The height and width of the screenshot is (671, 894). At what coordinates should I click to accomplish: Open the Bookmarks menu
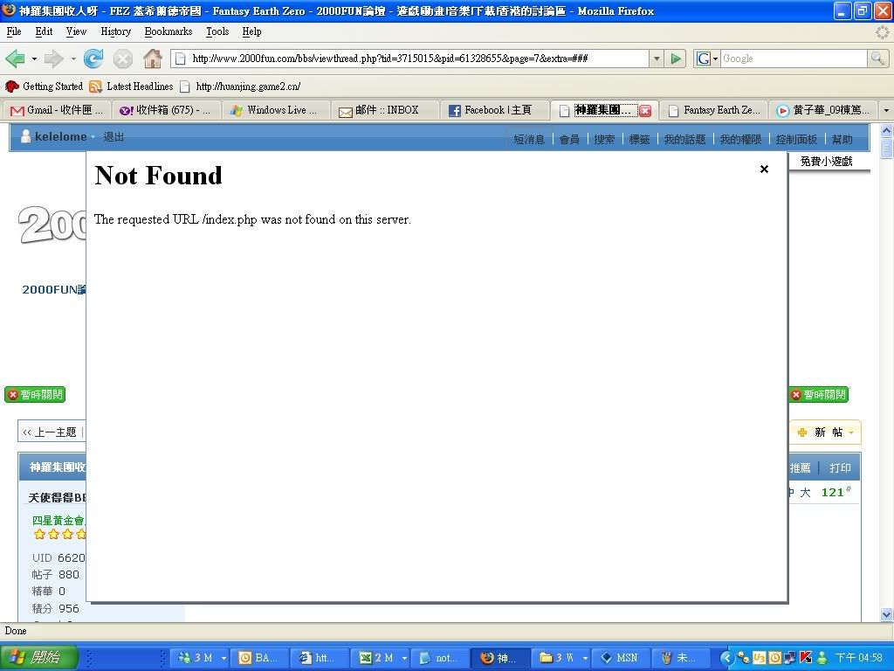click(168, 31)
